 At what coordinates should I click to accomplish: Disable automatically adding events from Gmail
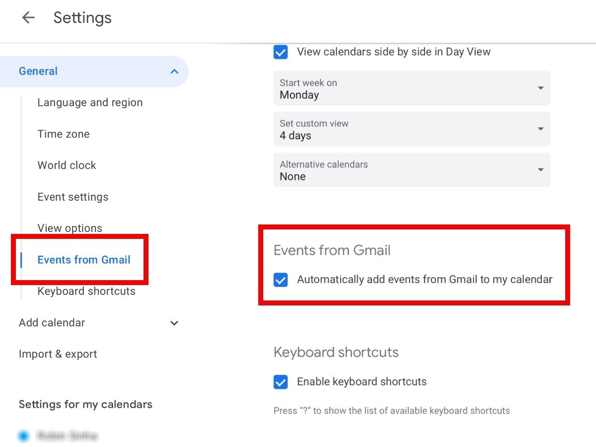(x=281, y=280)
